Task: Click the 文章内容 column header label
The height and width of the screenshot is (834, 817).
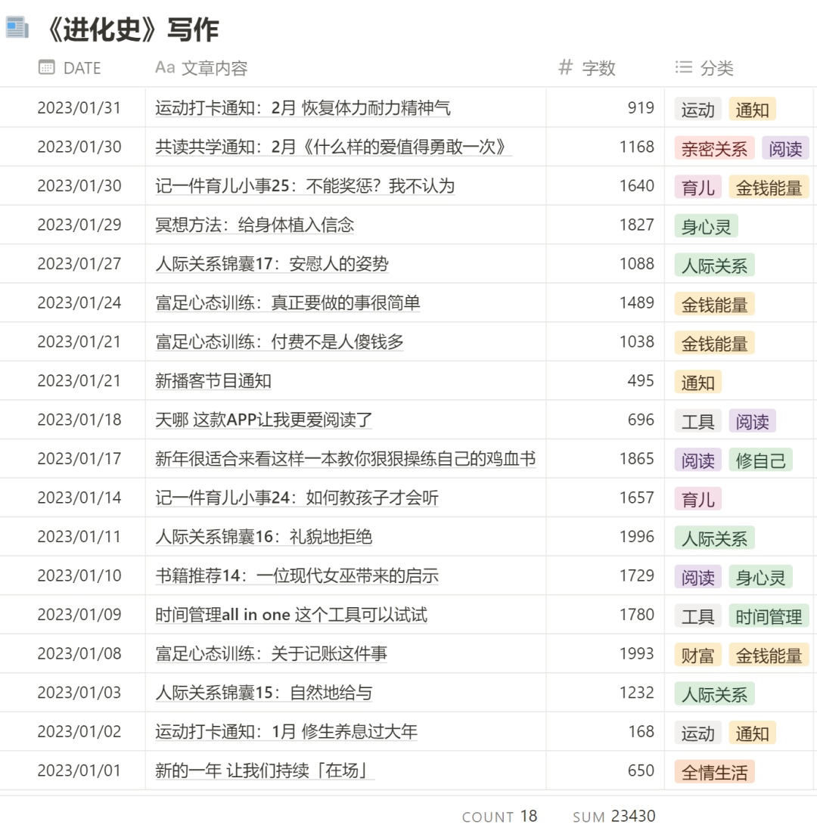Action: 215,68
